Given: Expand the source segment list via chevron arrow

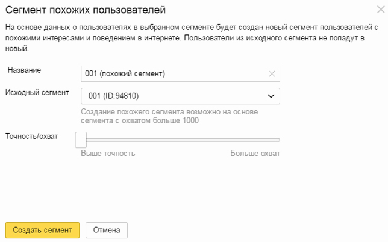Looking at the screenshot, I should point(271,96).
